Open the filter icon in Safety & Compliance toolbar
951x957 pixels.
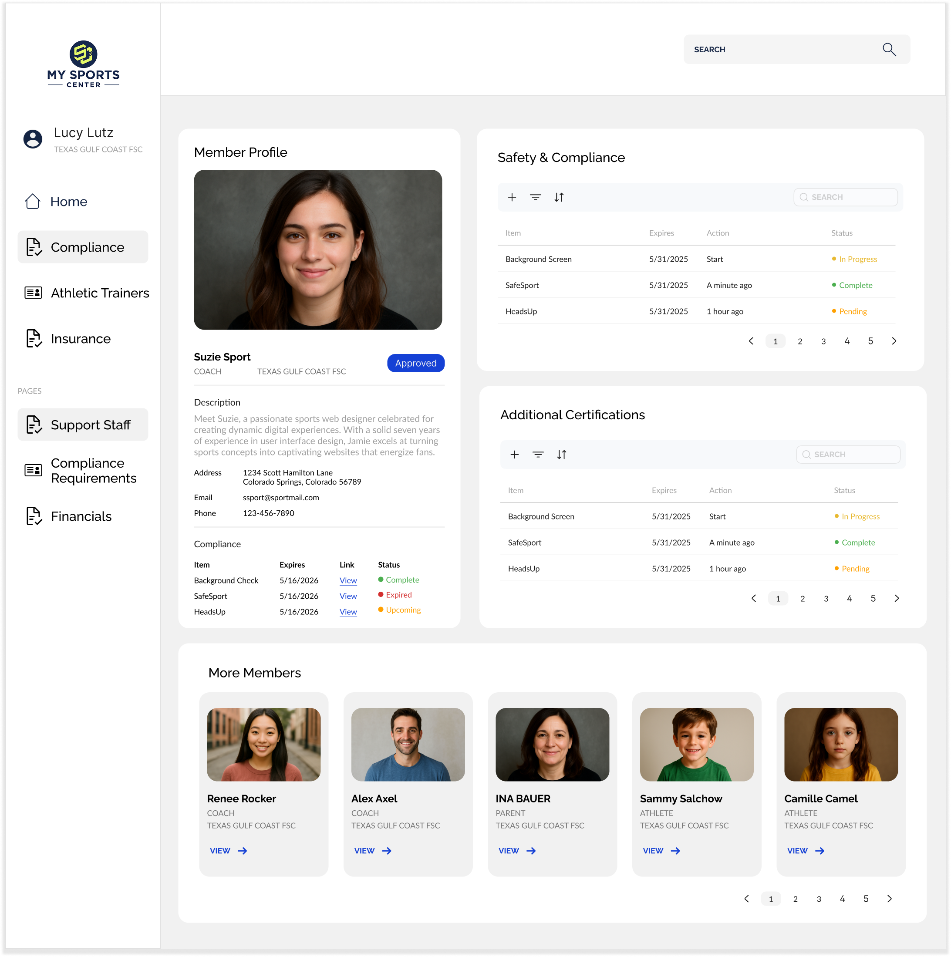(535, 197)
